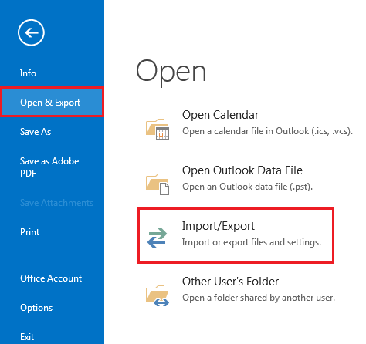This screenshot has height=344, width=366.
Task: Select Save as Adobe PDF
Action: [x=49, y=167]
